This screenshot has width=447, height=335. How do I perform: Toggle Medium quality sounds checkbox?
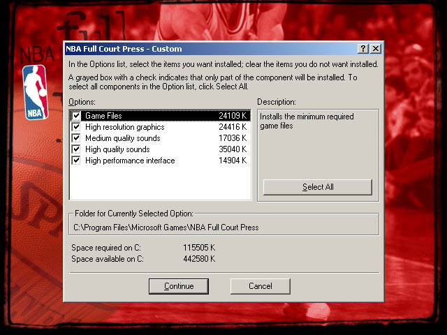[76, 138]
